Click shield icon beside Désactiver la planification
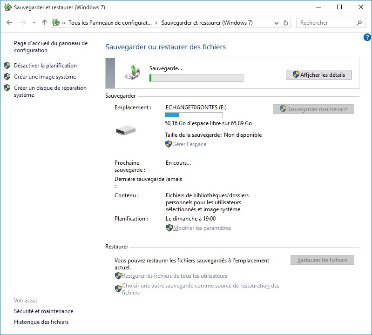The width and height of the screenshot is (372, 335). (7, 66)
